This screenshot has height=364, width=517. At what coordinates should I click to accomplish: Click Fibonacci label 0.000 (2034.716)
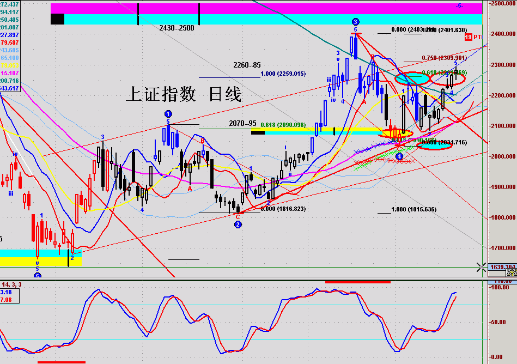(444, 142)
